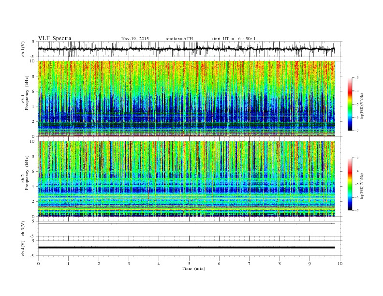The image size is (383, 296).
Task: Click time axis tick label "3"
Action: pyautogui.click(x=129, y=264)
